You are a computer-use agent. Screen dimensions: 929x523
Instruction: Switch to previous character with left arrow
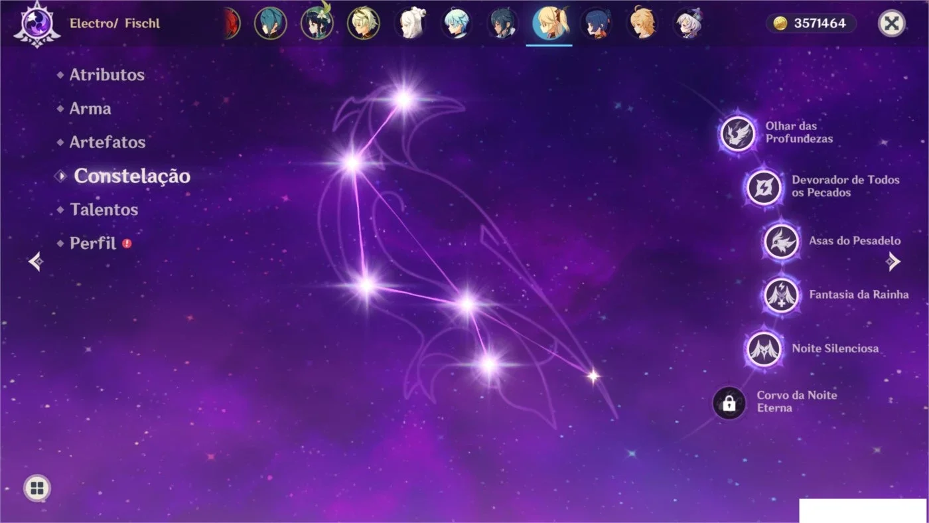point(36,261)
